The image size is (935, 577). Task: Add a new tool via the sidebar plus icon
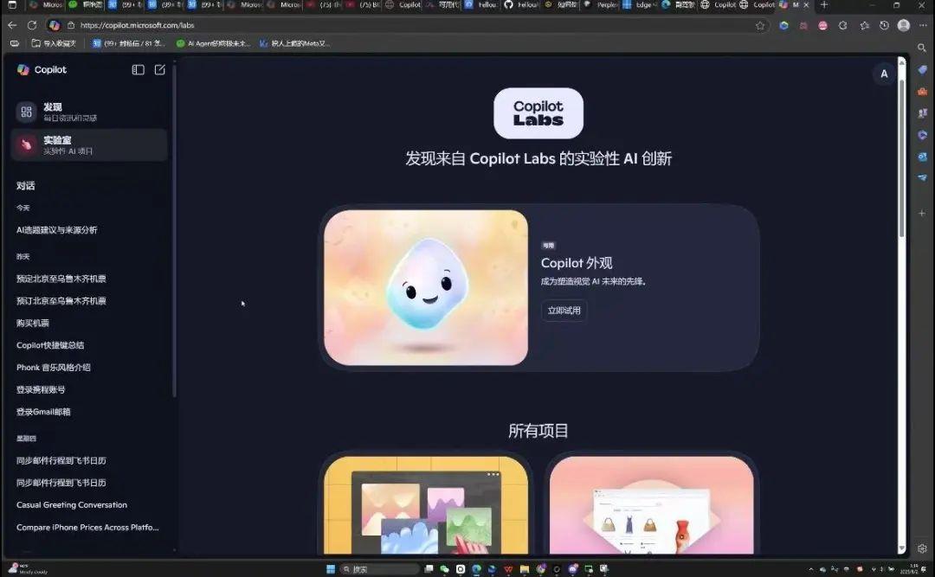coord(921,213)
